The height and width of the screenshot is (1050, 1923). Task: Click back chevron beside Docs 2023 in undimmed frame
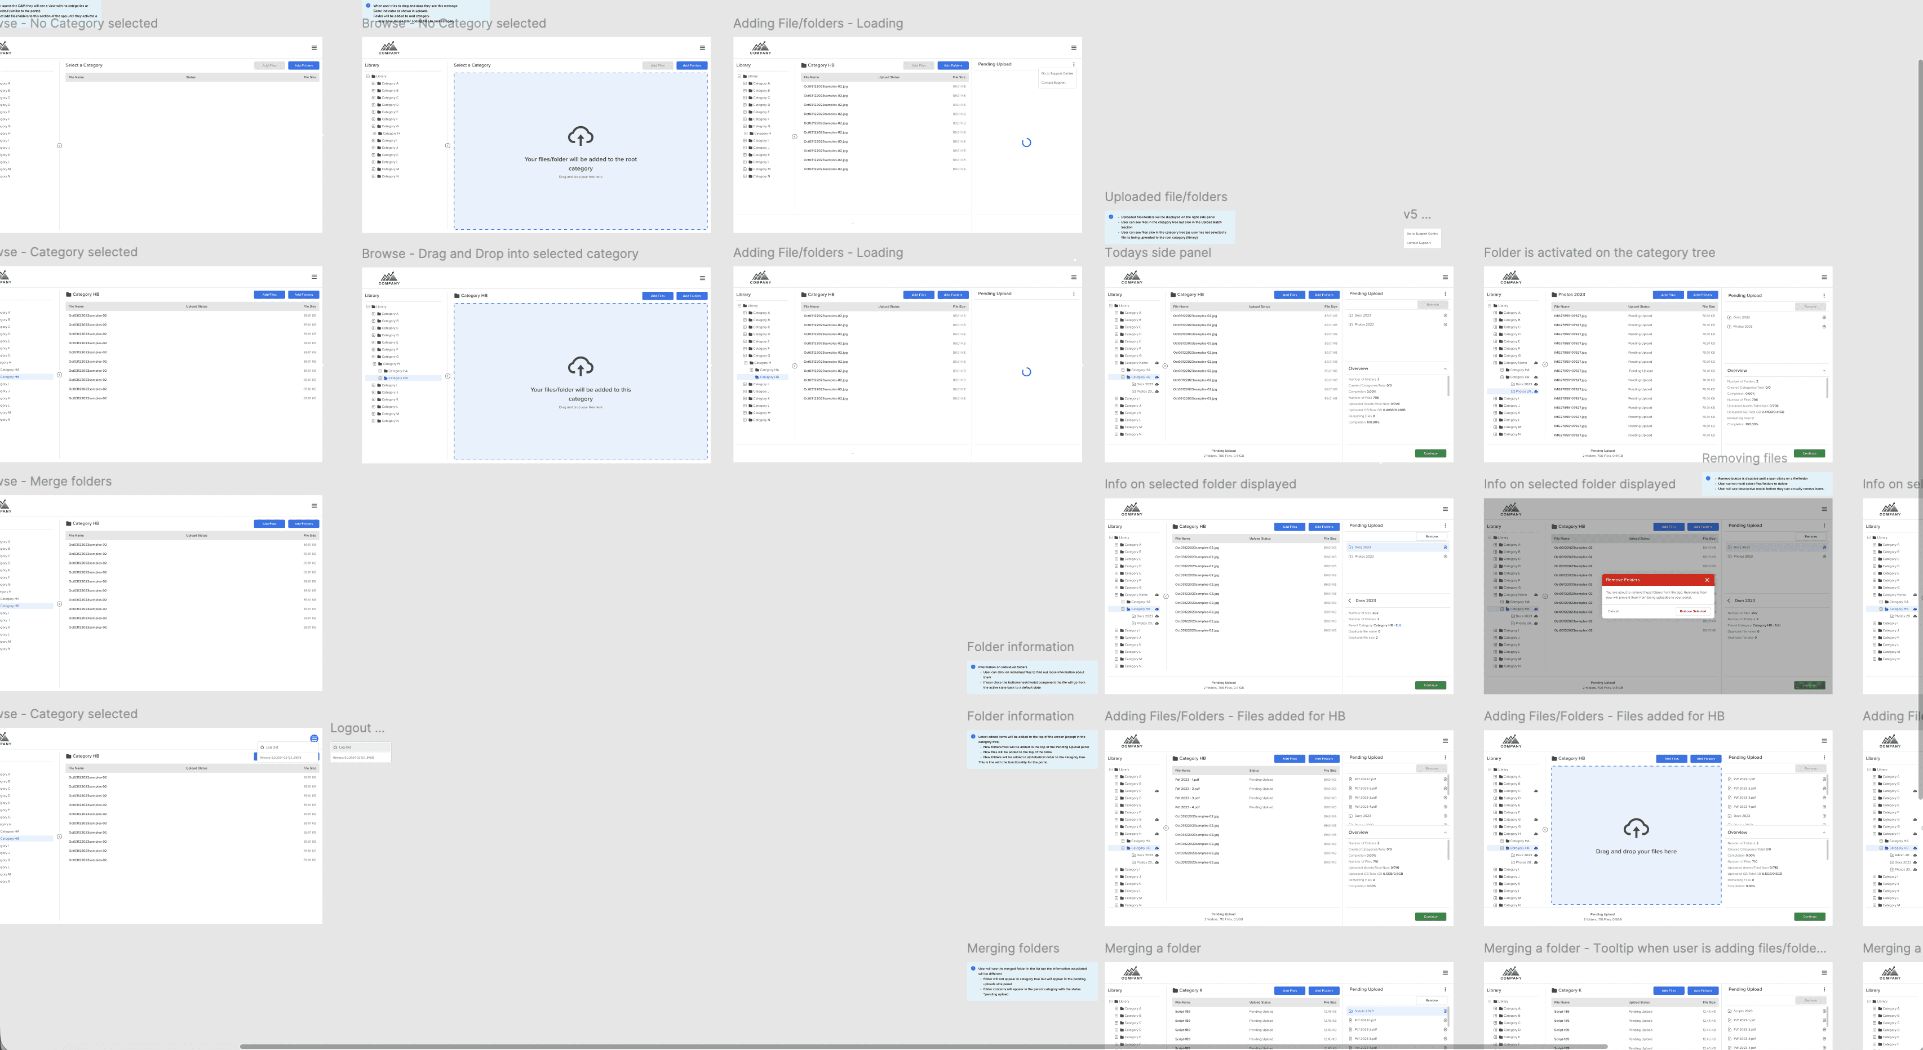1350,600
